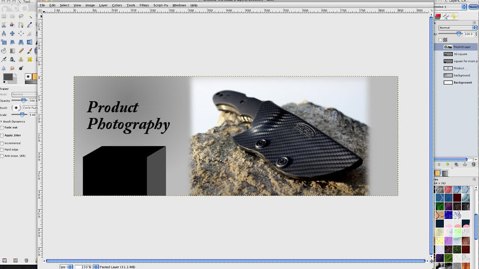Screen dimensions: 479x269
Task: Open the Select menu
Action: pos(64,5)
